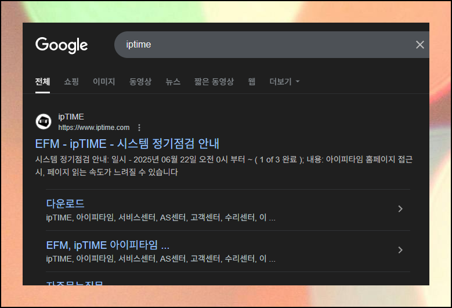Click the snippet text starting 시스템 정기점검 안내: 일시

(224, 166)
